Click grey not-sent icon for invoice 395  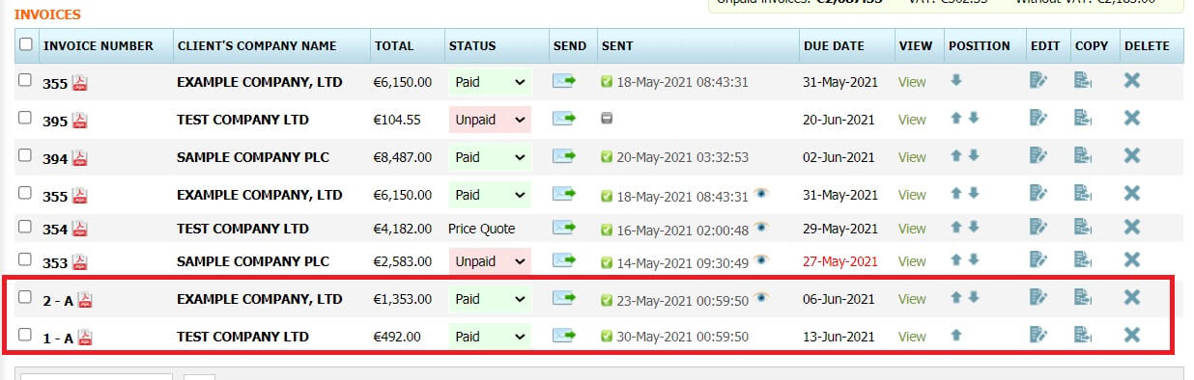pyautogui.click(x=607, y=120)
